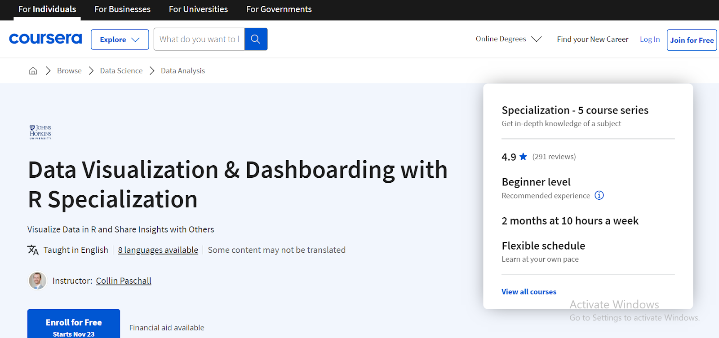This screenshot has height=338, width=719.
Task: Open the For Governments tab
Action: (x=279, y=9)
